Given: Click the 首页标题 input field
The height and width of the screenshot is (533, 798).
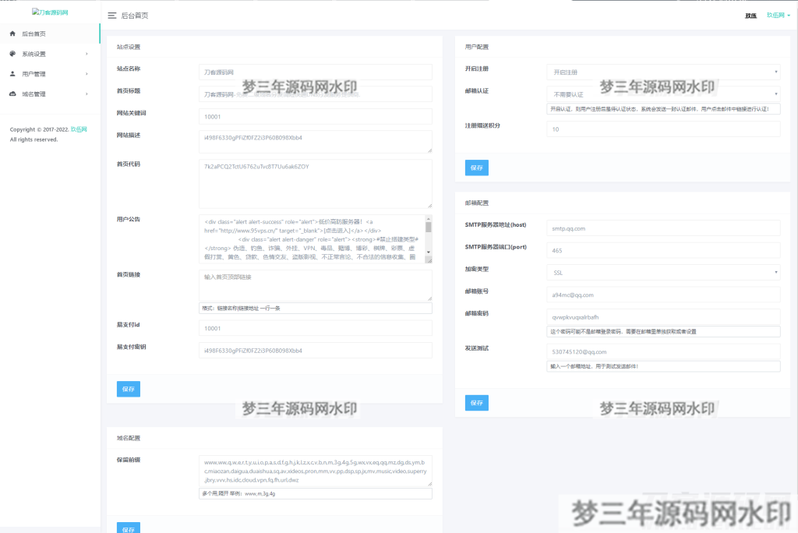Looking at the screenshot, I should coord(315,94).
